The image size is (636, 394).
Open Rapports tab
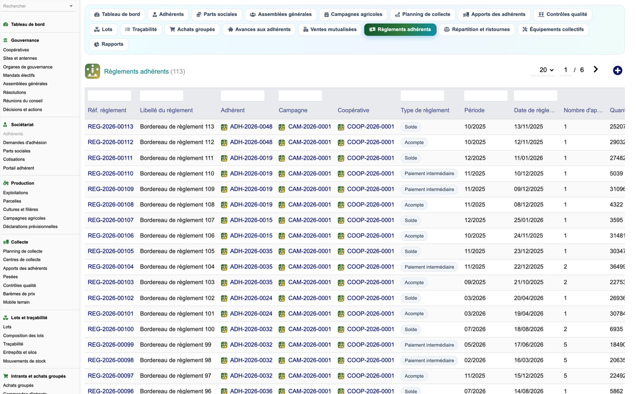tap(109, 44)
